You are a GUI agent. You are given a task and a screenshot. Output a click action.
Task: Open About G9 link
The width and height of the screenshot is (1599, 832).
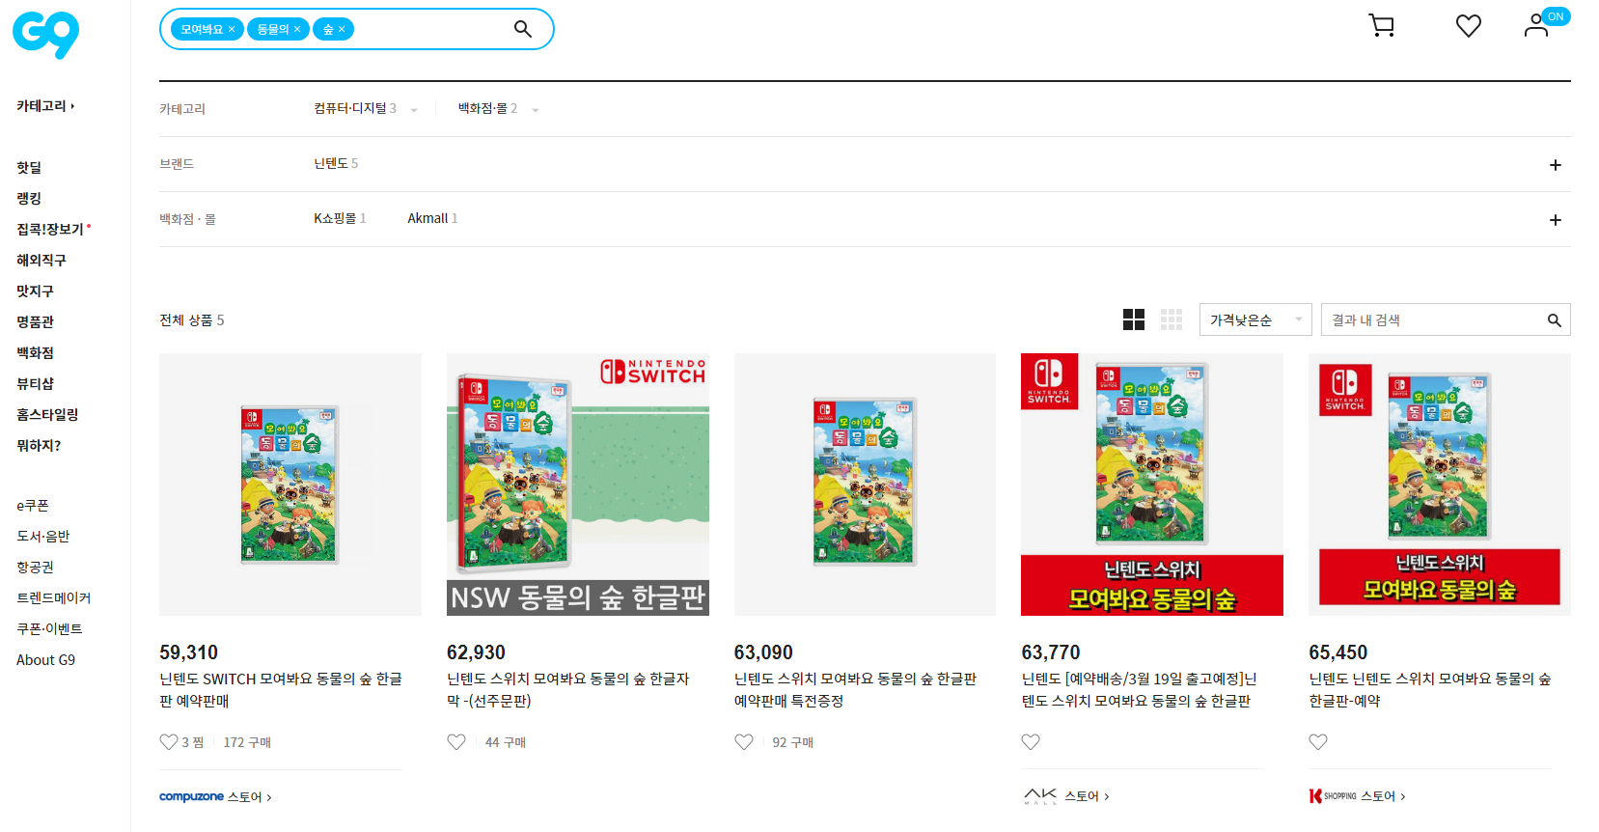pyautogui.click(x=45, y=660)
